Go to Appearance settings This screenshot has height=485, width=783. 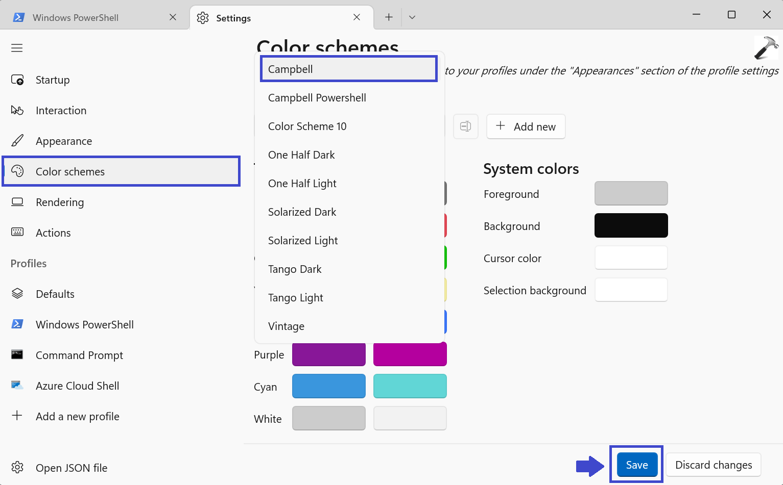[x=64, y=141]
